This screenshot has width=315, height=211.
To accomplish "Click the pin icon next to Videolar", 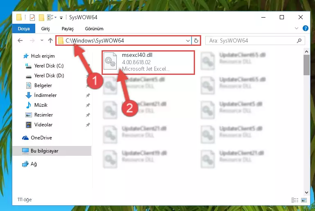I will click(88, 125).
